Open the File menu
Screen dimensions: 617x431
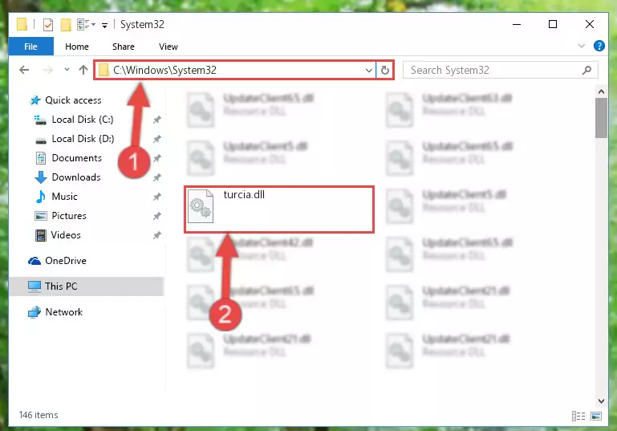[x=30, y=47]
